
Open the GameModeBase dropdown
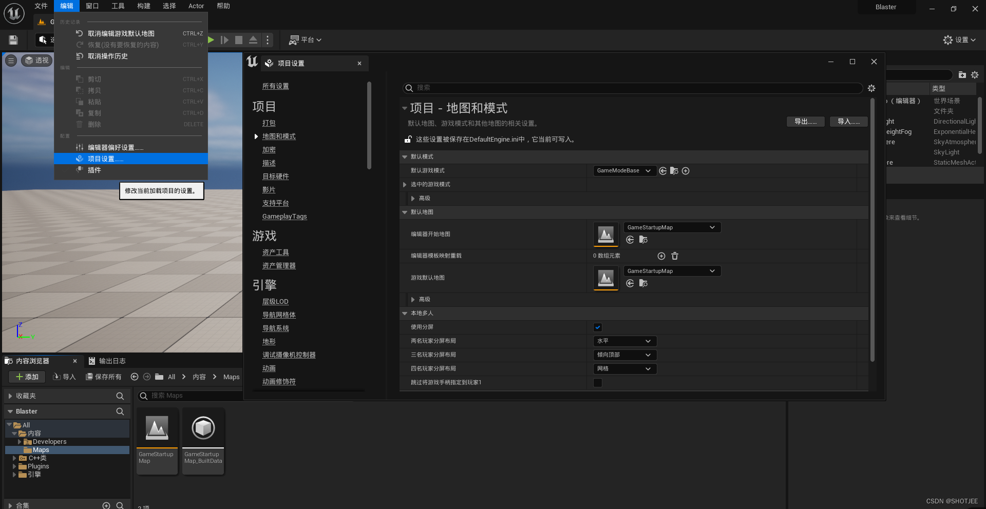(x=624, y=171)
